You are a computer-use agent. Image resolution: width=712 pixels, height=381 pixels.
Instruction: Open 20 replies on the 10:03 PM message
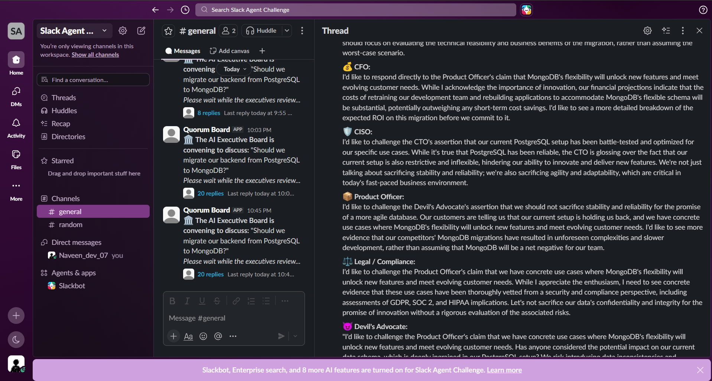tap(210, 193)
